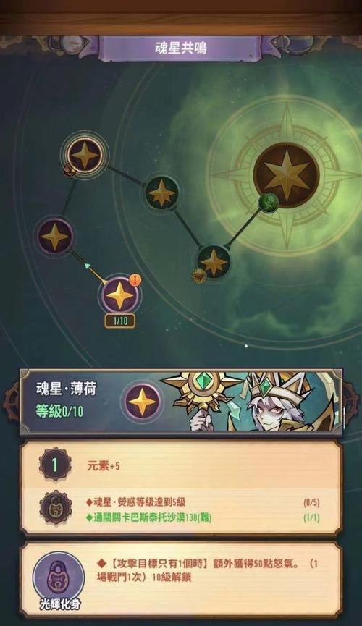Select the star node labeled 1/10
This screenshot has width=362, height=626.
pos(119,296)
